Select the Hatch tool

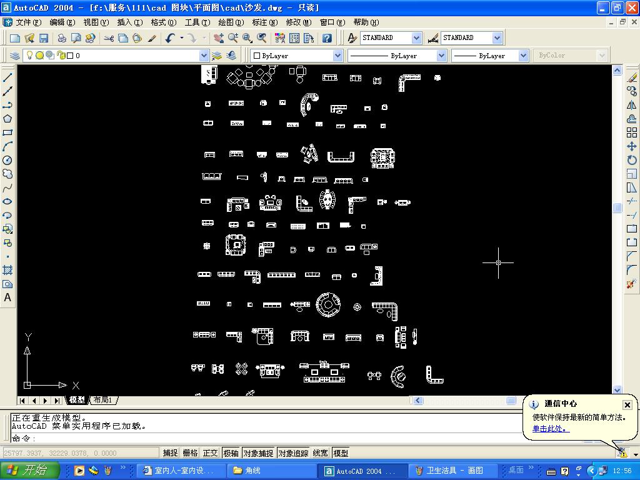coord(7,270)
